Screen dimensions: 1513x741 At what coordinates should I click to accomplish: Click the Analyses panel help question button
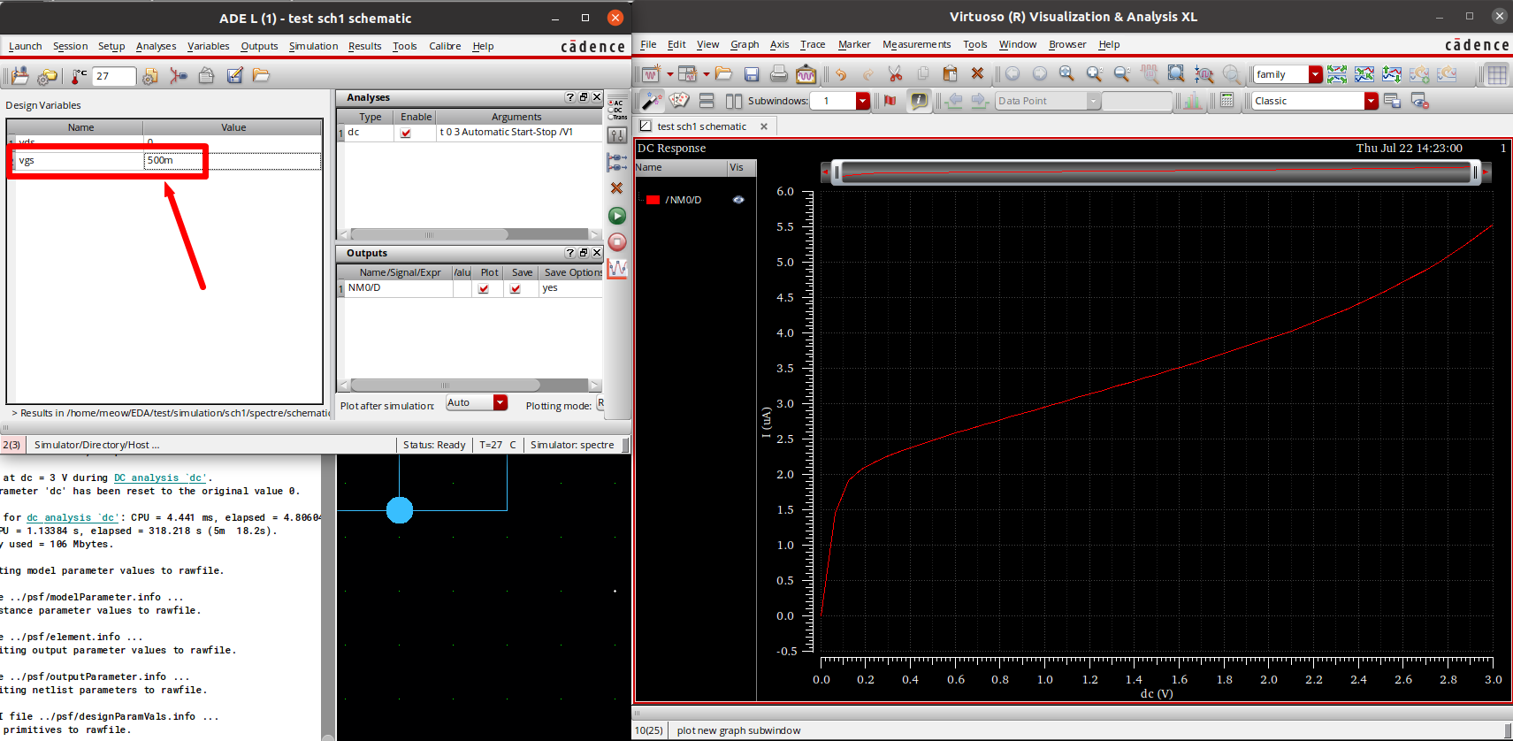click(x=569, y=97)
